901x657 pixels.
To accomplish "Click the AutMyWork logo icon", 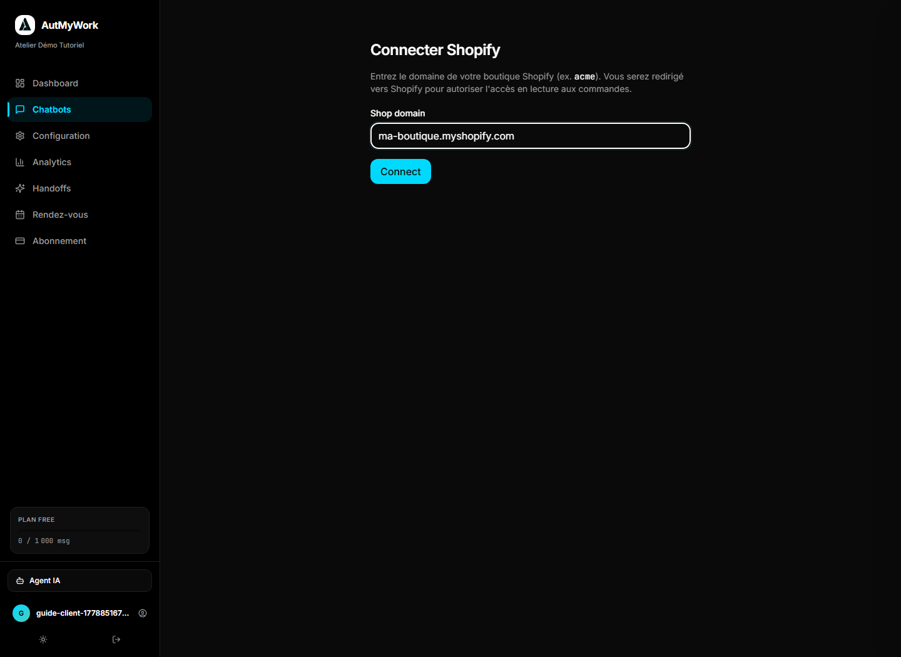I will (x=25, y=25).
